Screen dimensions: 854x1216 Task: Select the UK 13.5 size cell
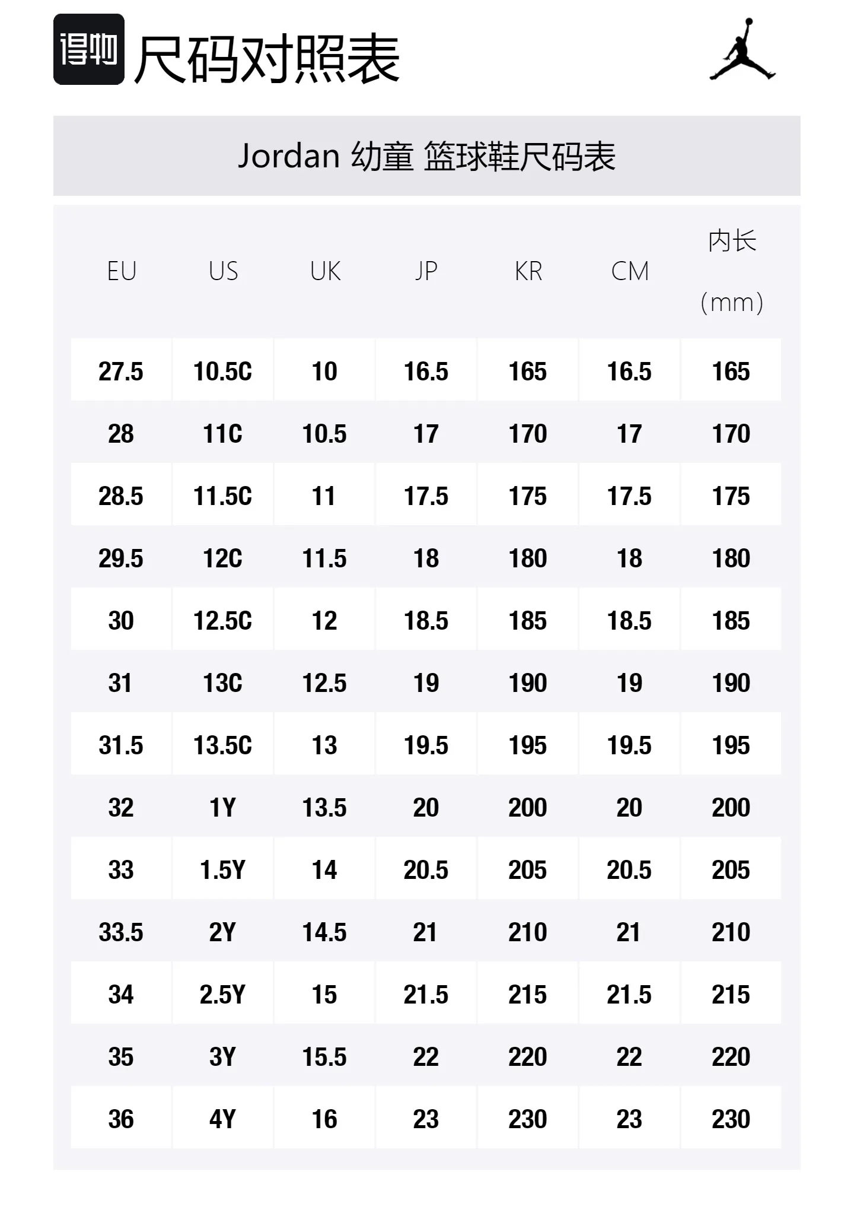coord(324,806)
